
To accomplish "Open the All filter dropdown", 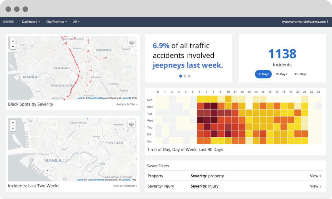I will click(76, 22).
